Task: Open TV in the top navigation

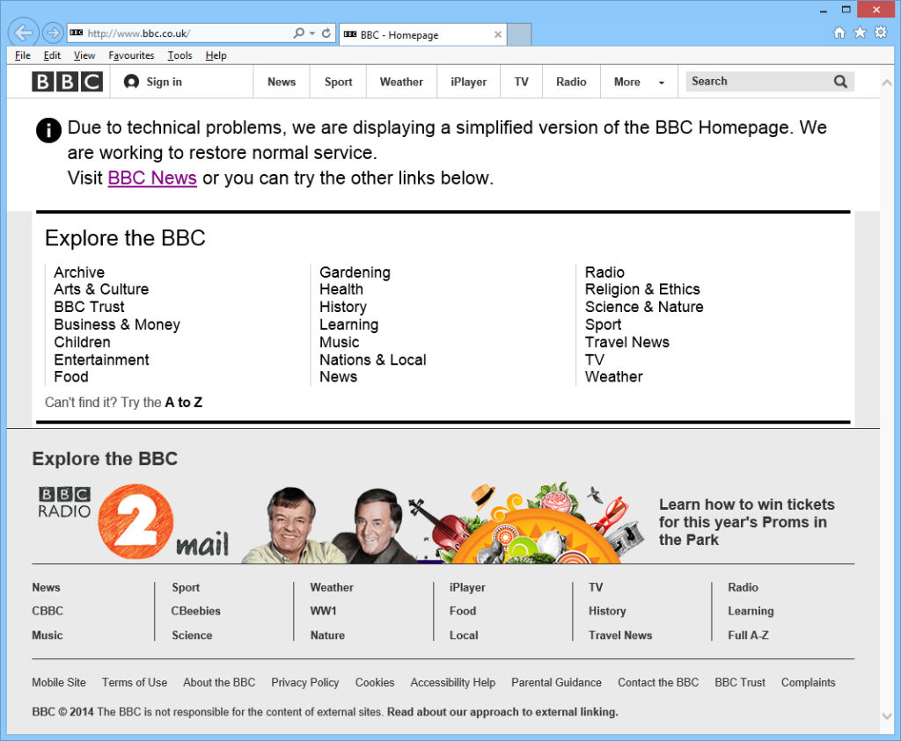Action: [521, 82]
